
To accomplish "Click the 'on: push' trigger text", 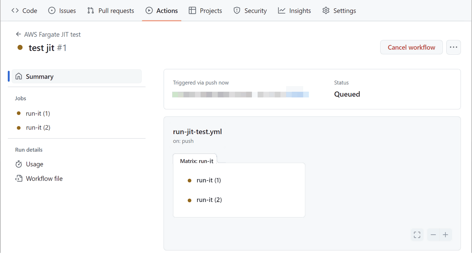I will click(183, 141).
